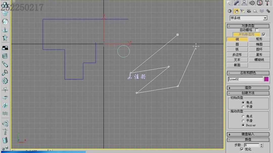Expand the 渲染 rendering rollout
Image resolution: width=273 pixels, height=153 pixels.
click(248, 88)
